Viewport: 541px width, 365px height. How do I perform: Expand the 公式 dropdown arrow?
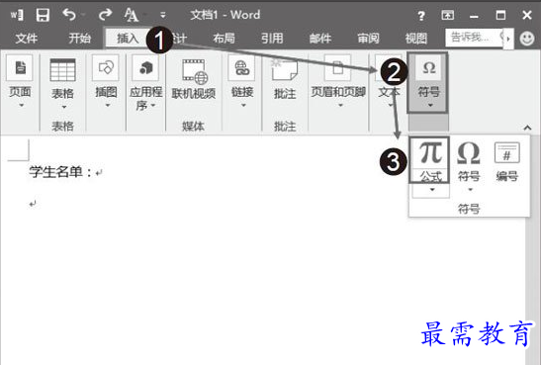(431, 190)
